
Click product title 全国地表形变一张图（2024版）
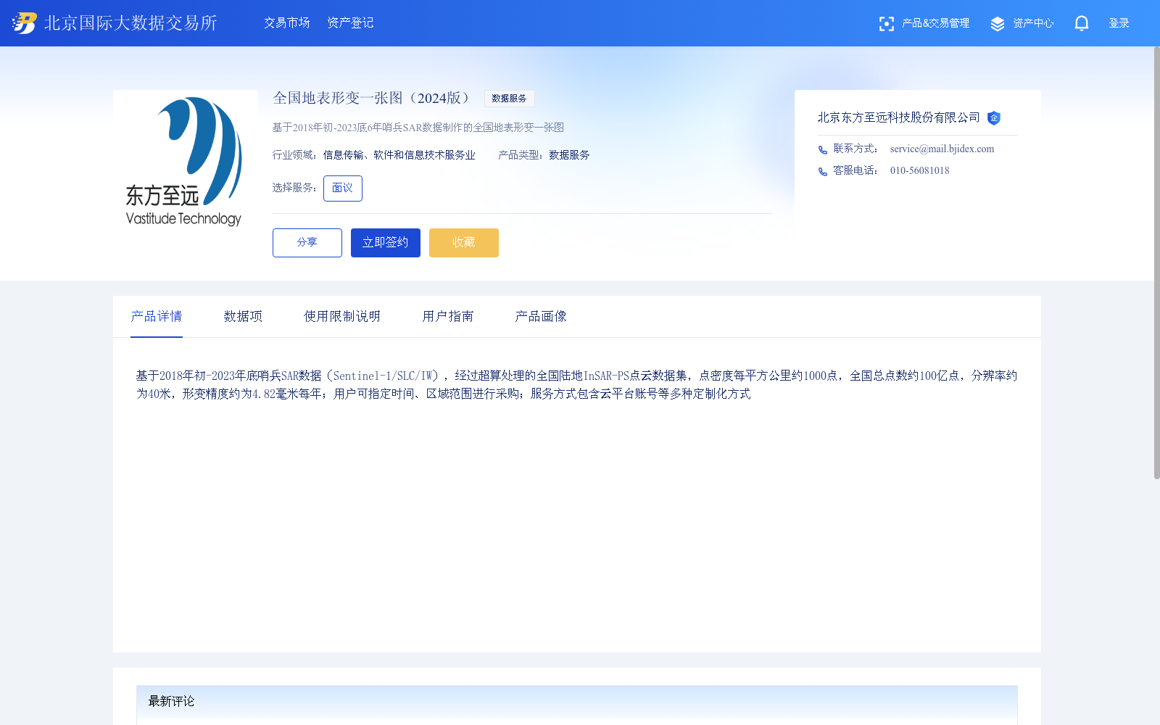pos(374,98)
